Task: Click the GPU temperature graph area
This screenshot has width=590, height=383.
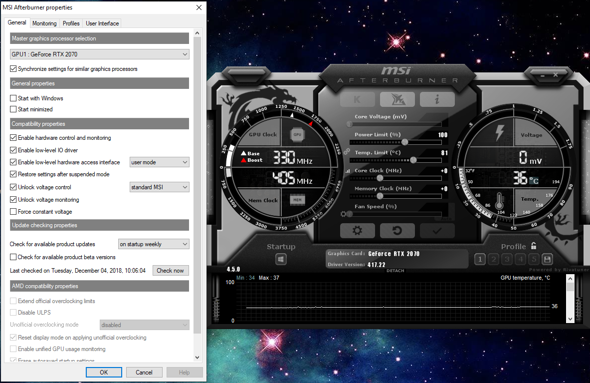Action: [393, 301]
